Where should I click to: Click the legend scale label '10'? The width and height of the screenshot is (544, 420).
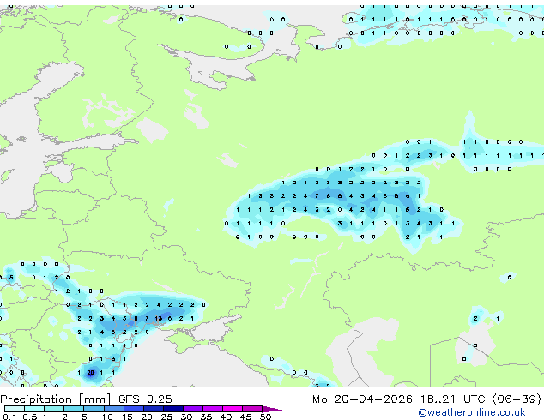tap(107, 417)
